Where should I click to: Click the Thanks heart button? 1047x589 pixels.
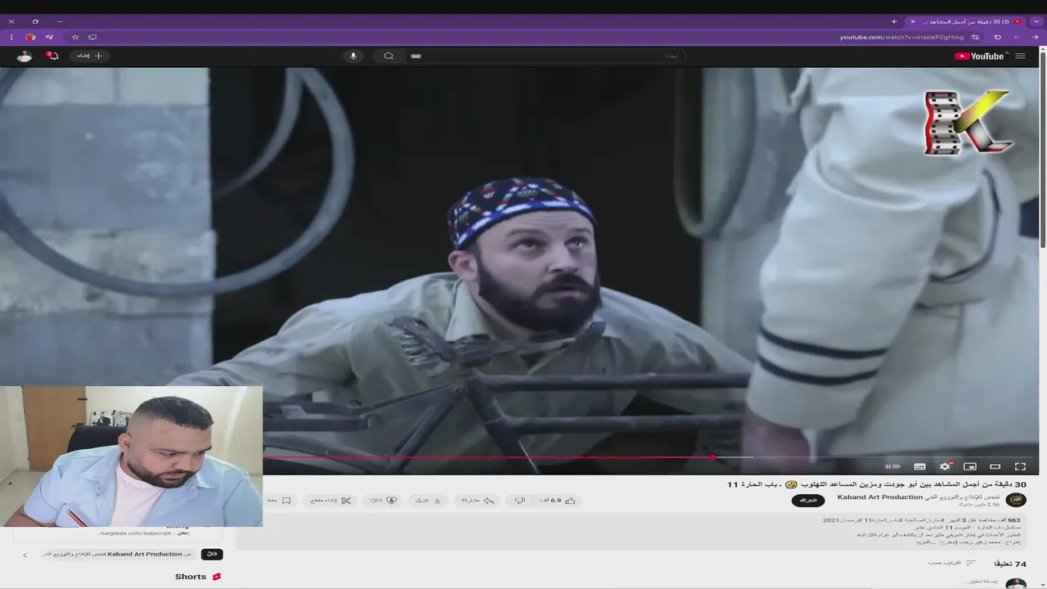384,501
